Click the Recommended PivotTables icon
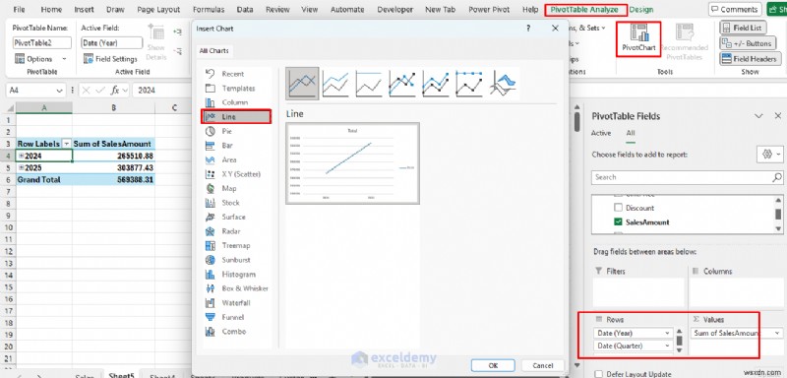The width and height of the screenshot is (787, 378). (684, 42)
